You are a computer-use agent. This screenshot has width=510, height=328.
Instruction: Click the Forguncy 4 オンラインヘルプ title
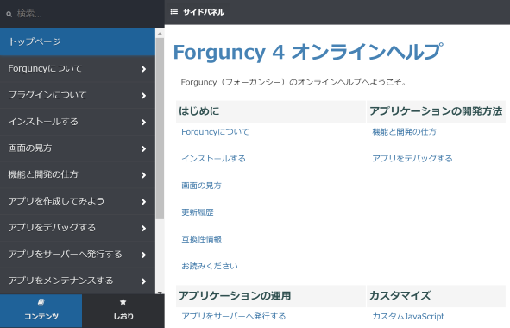click(x=308, y=52)
